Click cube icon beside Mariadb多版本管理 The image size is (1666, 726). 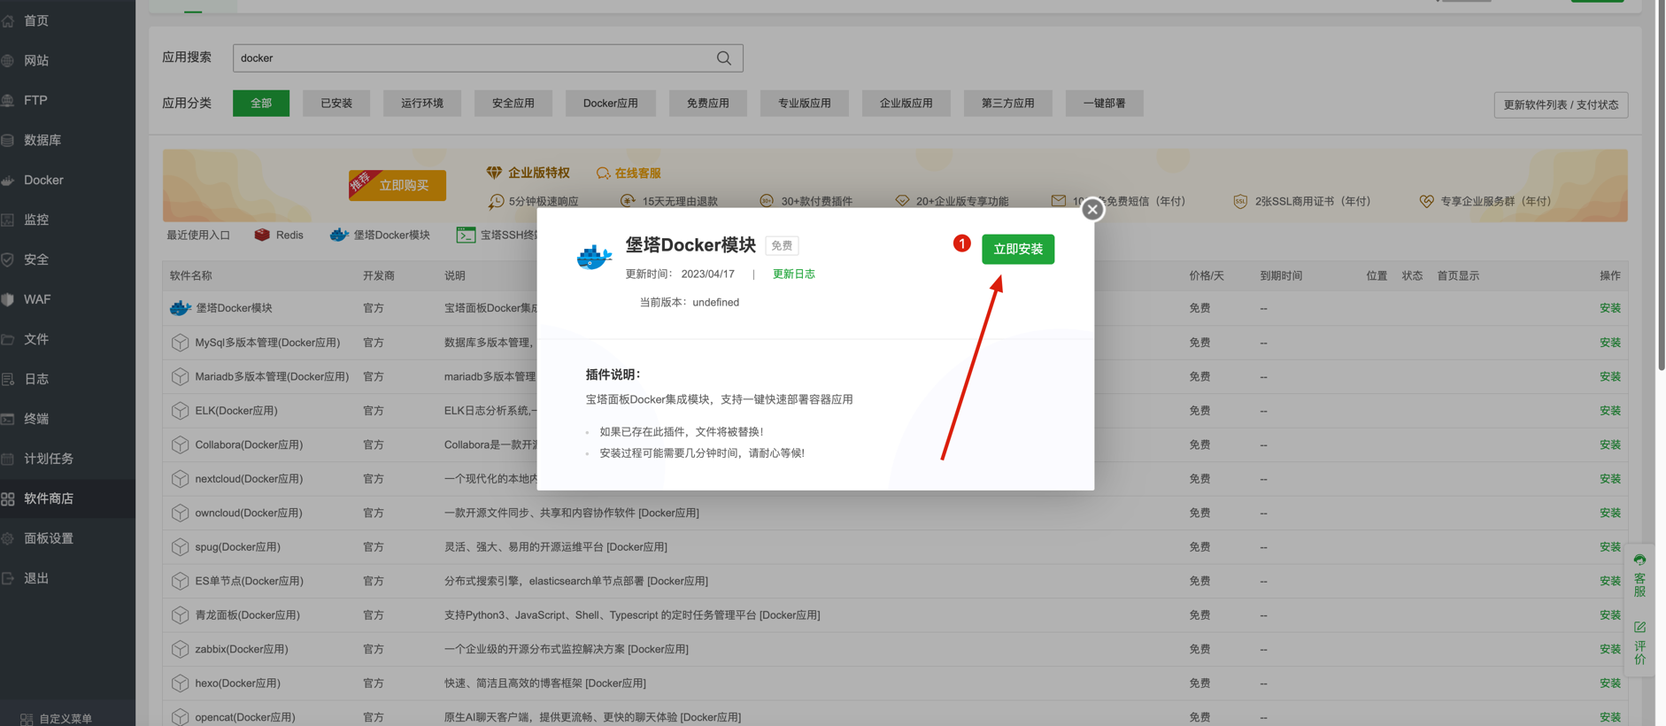point(180,376)
